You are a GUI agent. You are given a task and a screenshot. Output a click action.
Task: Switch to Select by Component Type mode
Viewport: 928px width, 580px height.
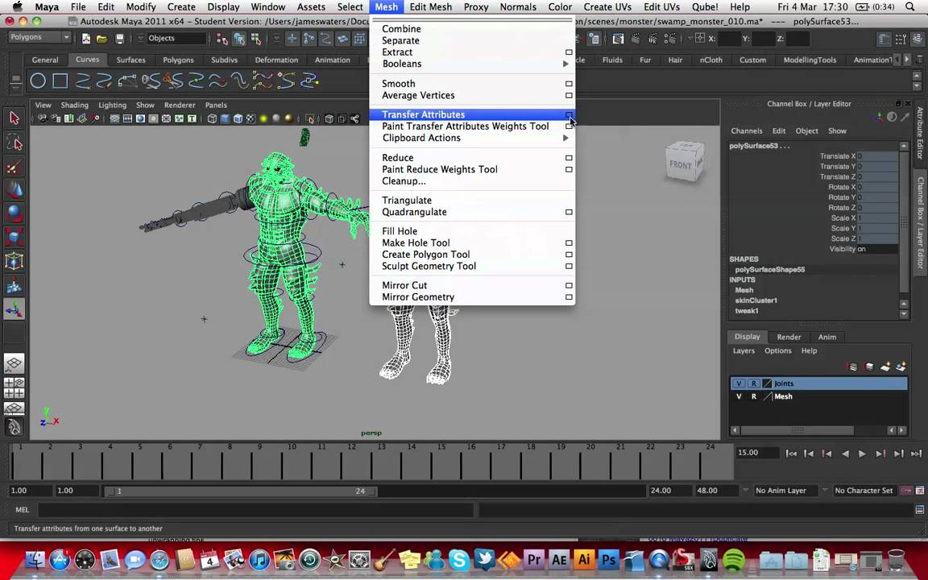pos(256,39)
